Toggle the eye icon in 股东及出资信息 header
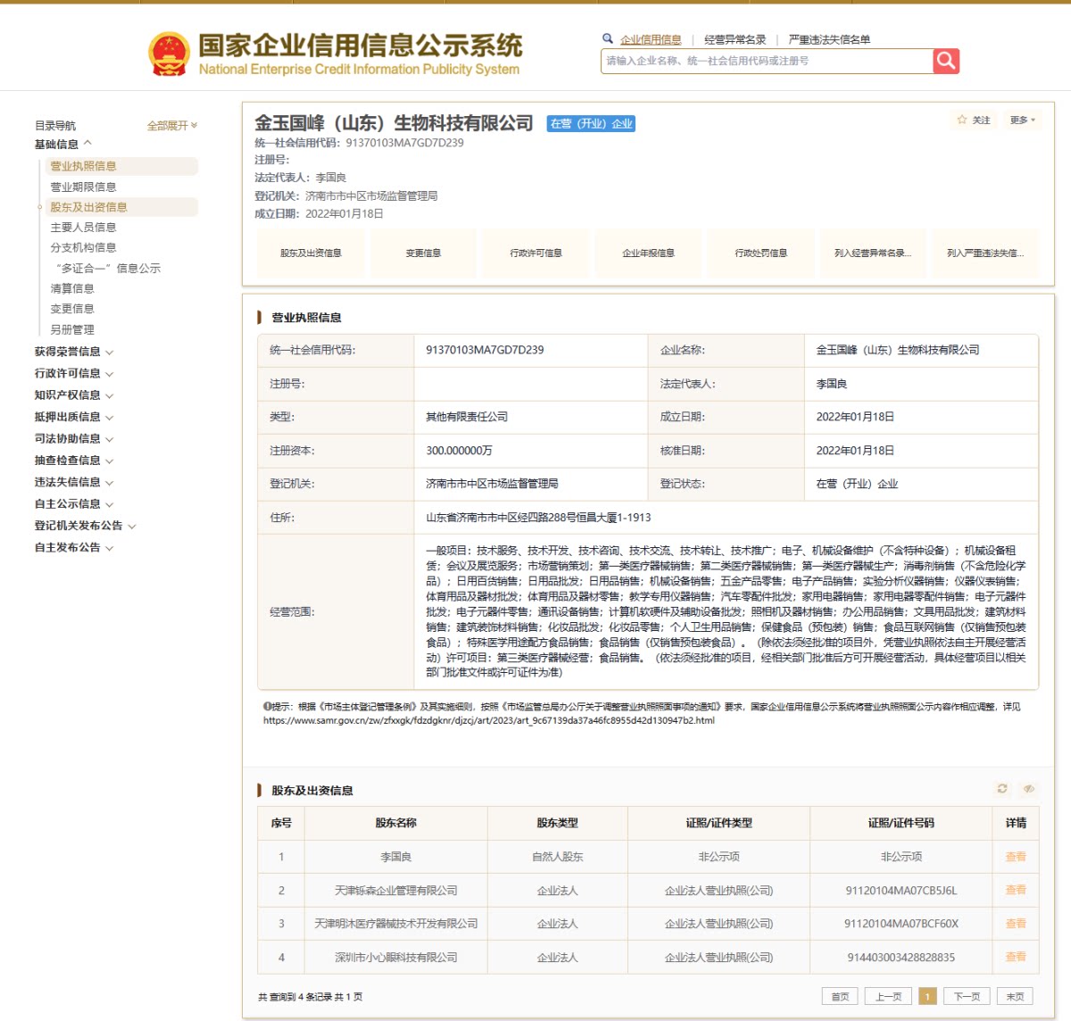Image resolution: width=1071 pixels, height=1021 pixels. (1028, 789)
